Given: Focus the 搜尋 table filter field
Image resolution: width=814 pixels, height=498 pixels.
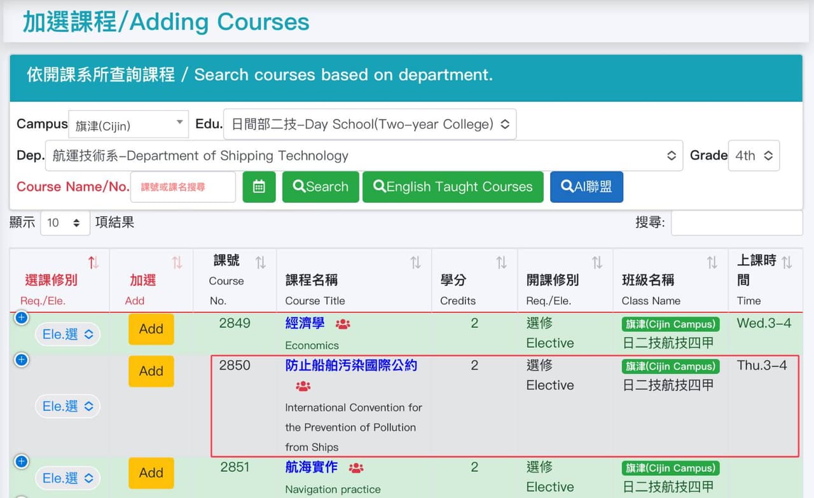Looking at the screenshot, I should pyautogui.click(x=736, y=223).
